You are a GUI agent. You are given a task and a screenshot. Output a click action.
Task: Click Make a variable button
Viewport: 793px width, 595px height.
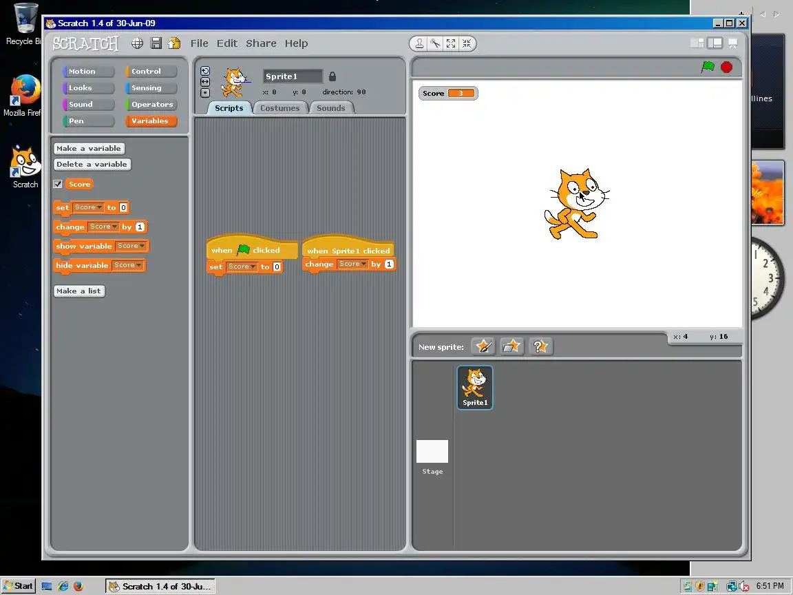[89, 148]
